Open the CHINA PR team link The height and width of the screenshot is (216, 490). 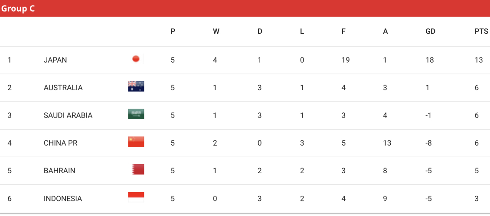pyautogui.click(x=61, y=143)
